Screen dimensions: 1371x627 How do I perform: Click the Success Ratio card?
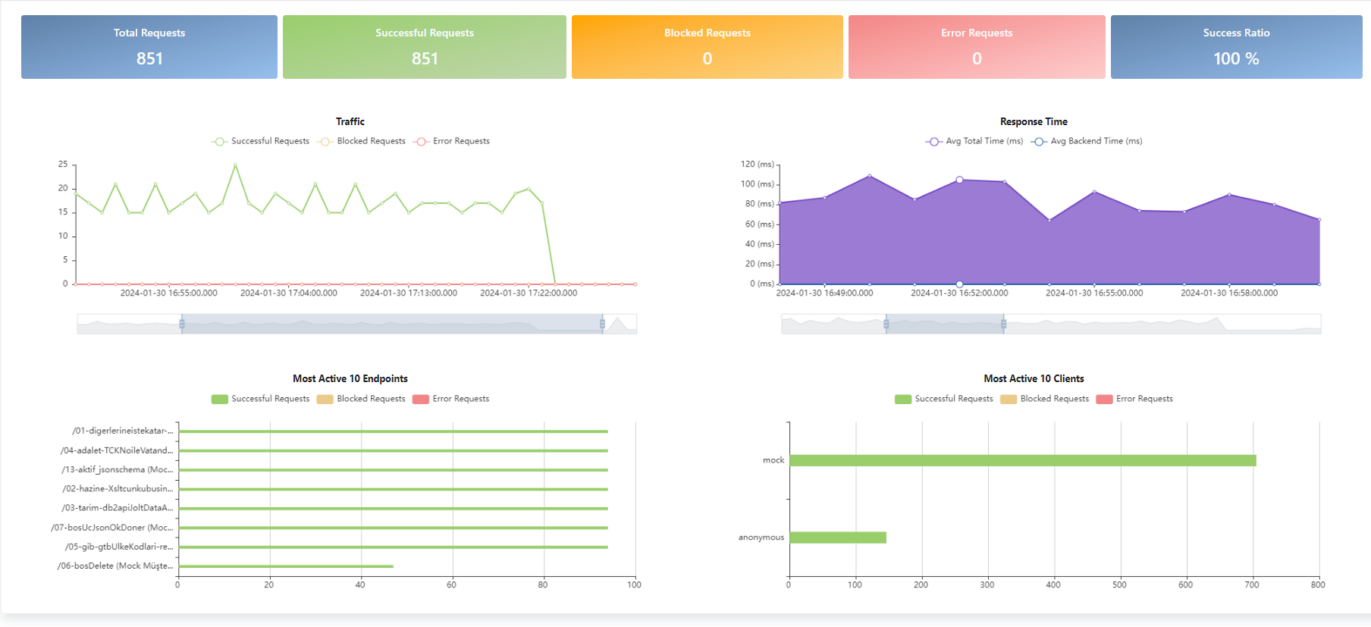tap(1236, 47)
